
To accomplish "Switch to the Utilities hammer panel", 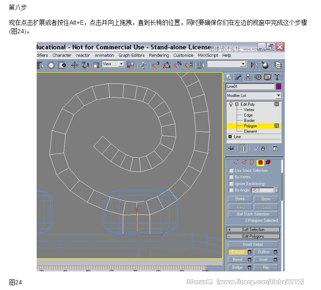I will click(x=277, y=77).
